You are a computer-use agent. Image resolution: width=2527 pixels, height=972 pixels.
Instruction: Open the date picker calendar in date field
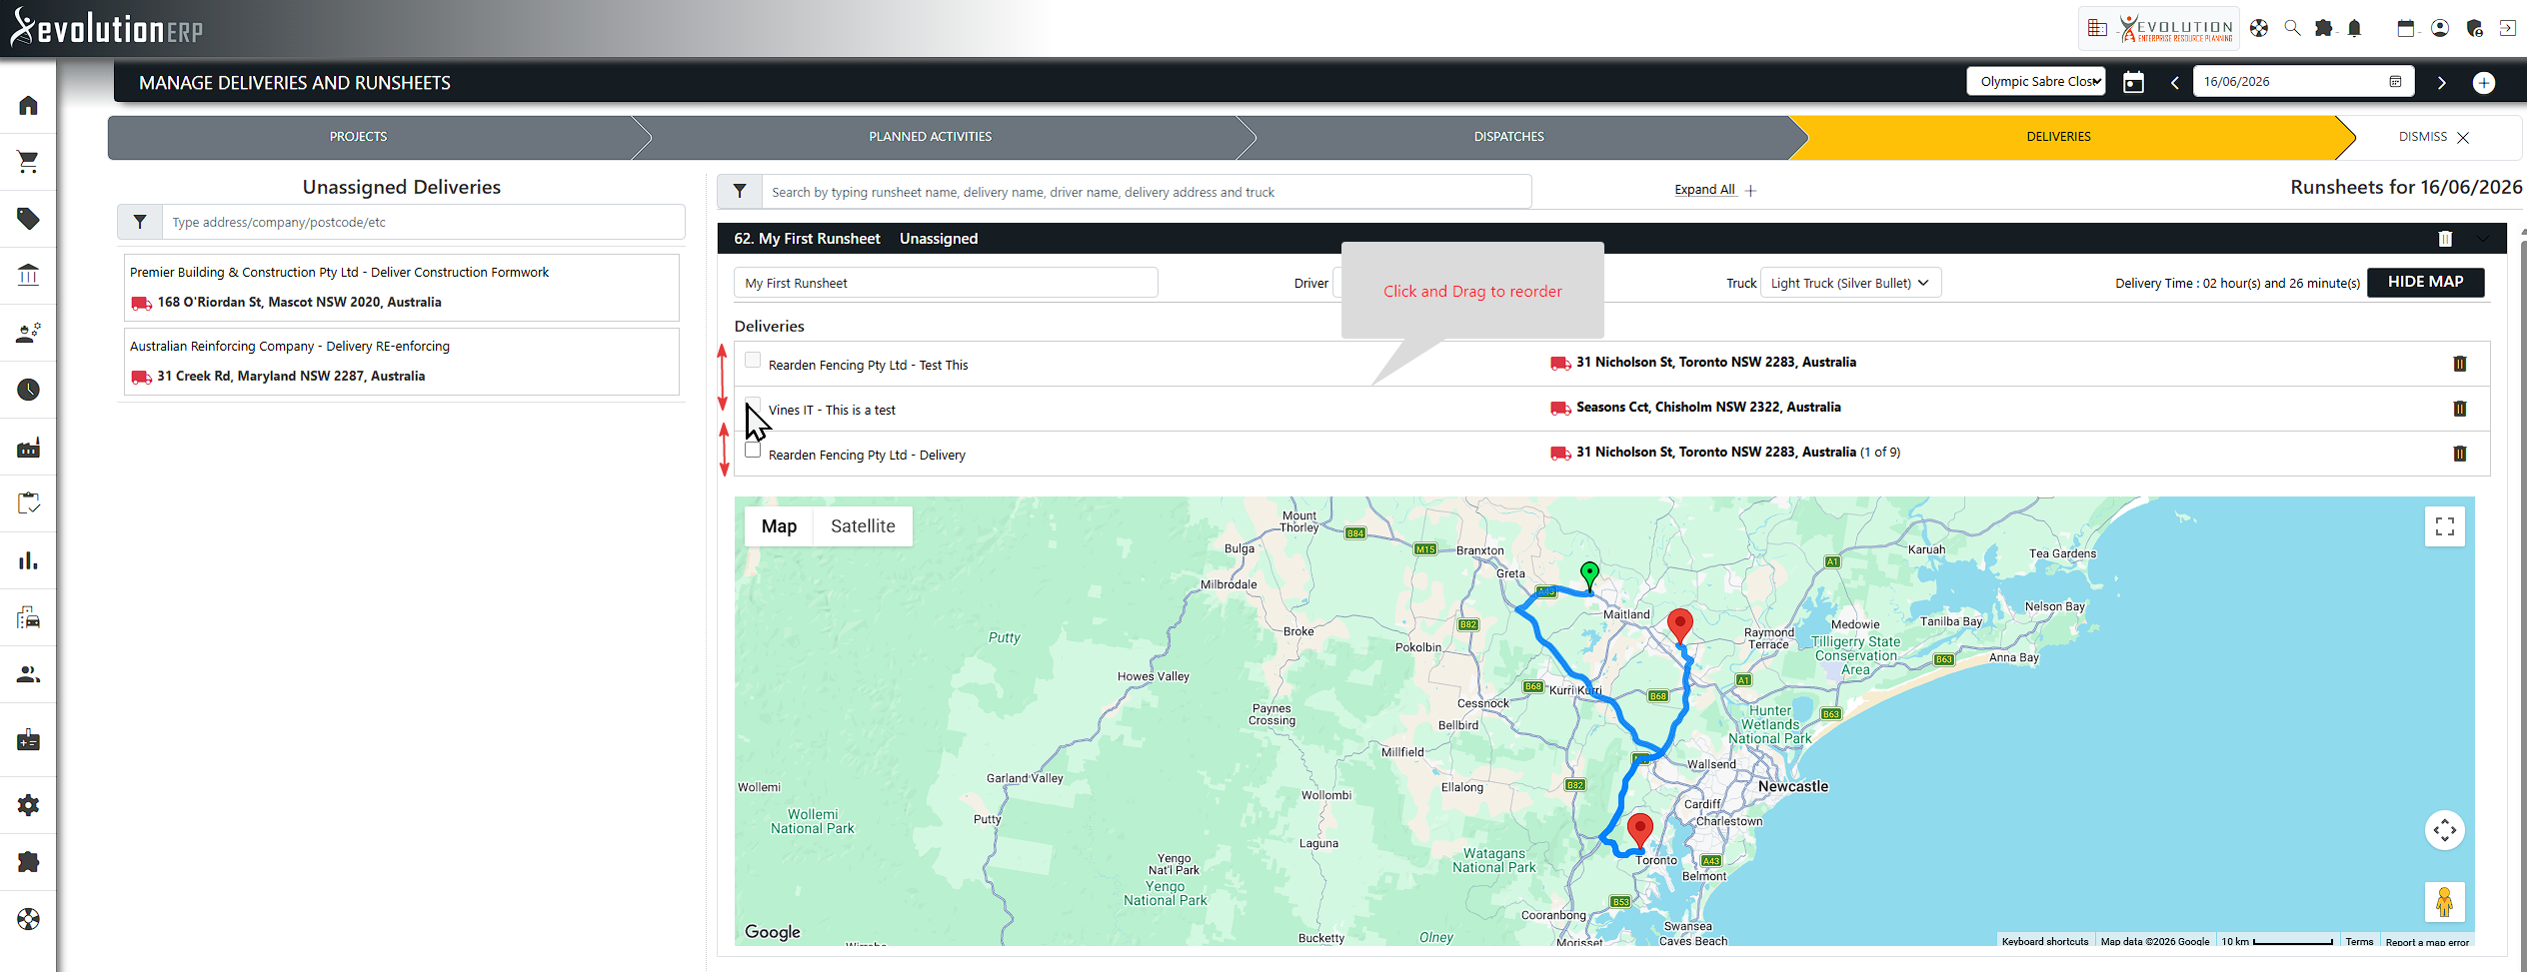click(2395, 82)
